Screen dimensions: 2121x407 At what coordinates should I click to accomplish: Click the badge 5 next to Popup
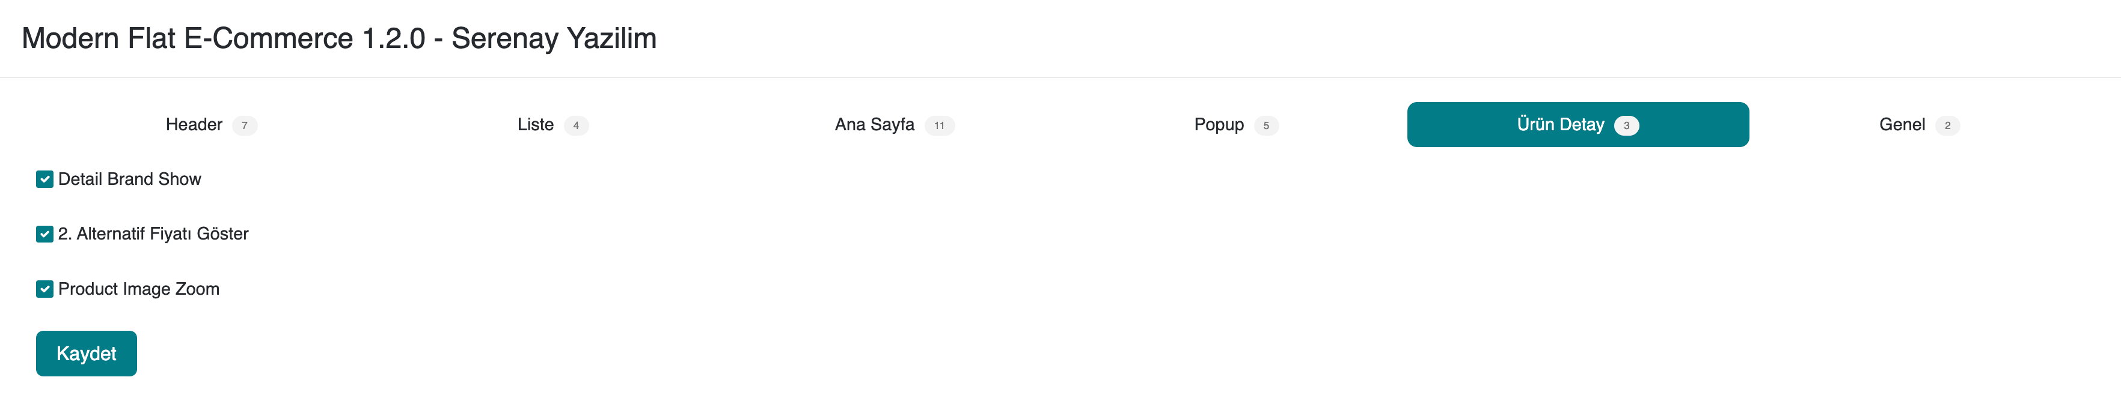(1266, 126)
